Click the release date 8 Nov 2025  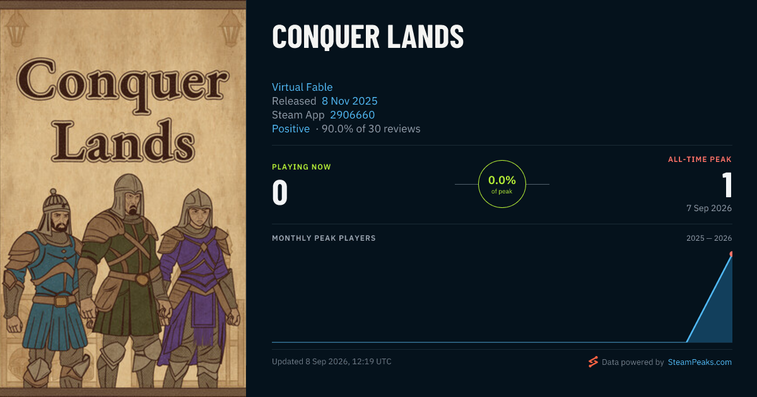coord(349,101)
